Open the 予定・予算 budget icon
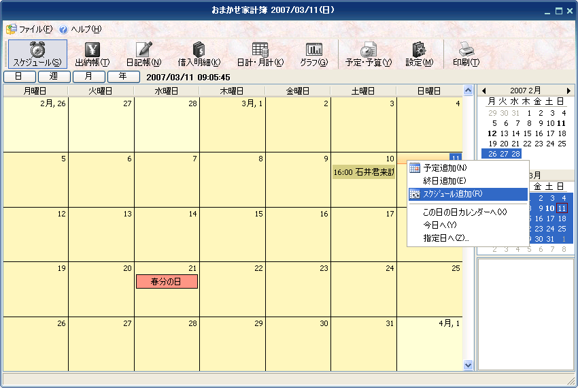 pyautogui.click(x=368, y=50)
